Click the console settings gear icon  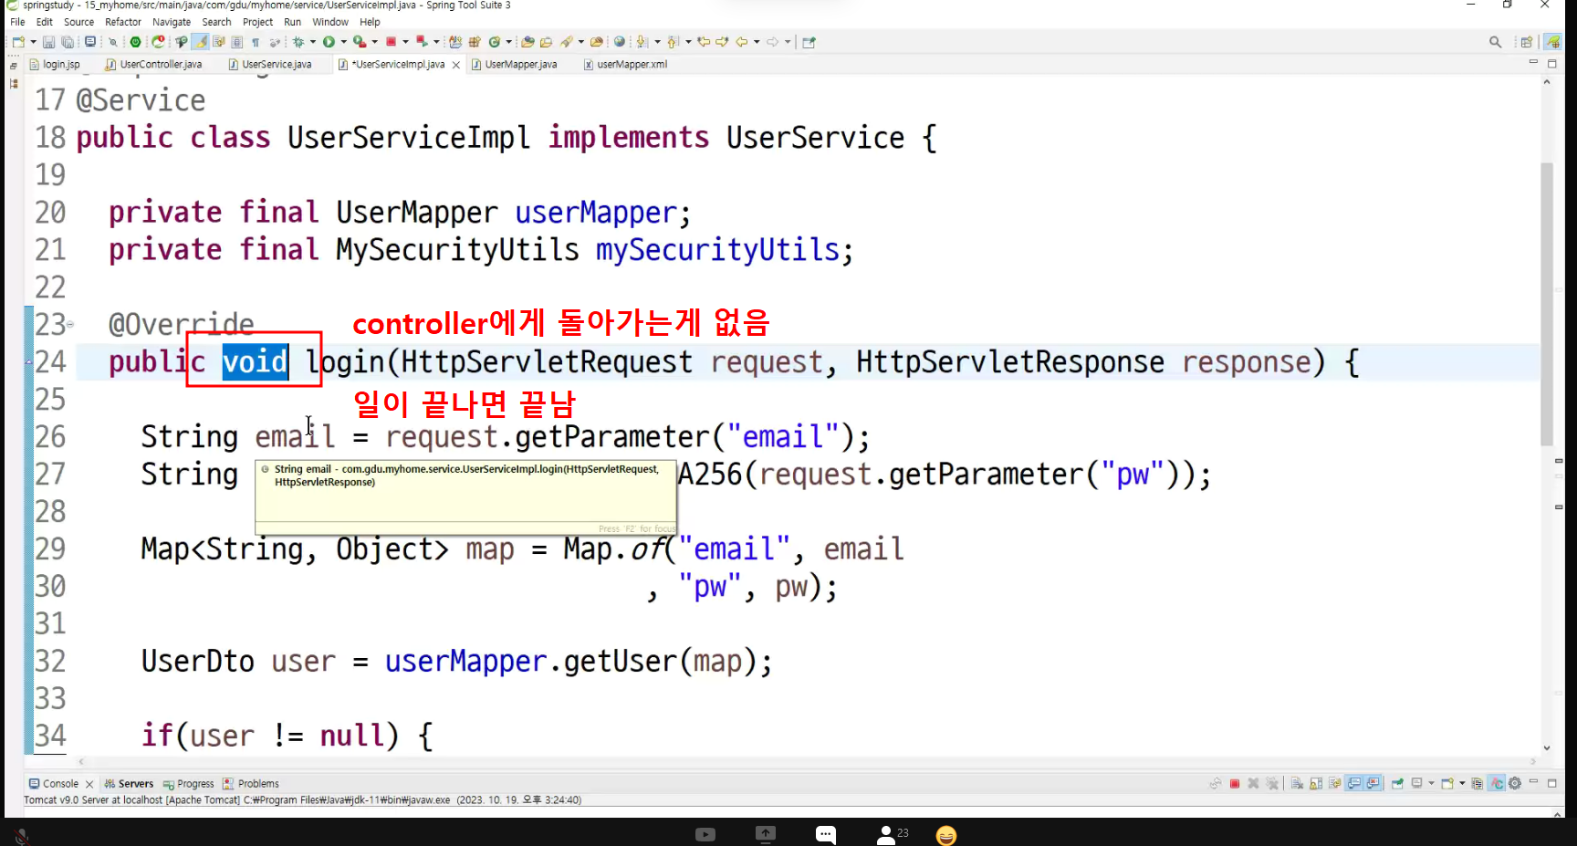(1515, 783)
